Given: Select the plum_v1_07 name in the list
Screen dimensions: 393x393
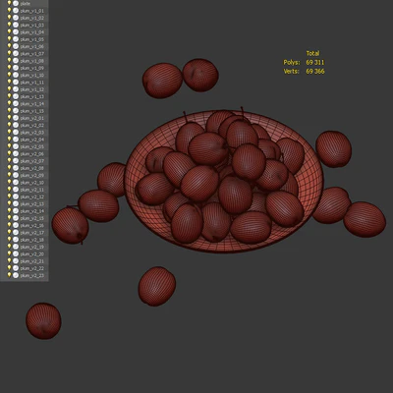Looking at the screenshot, I should (x=31, y=54).
